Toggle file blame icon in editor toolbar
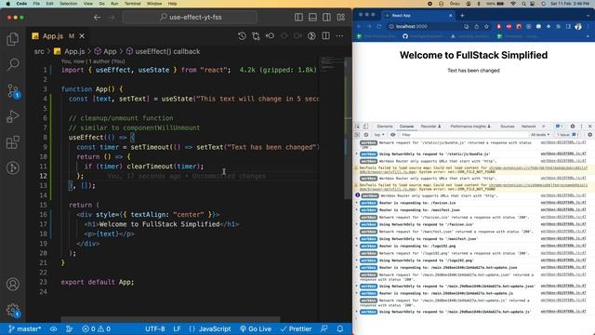 [311, 36]
